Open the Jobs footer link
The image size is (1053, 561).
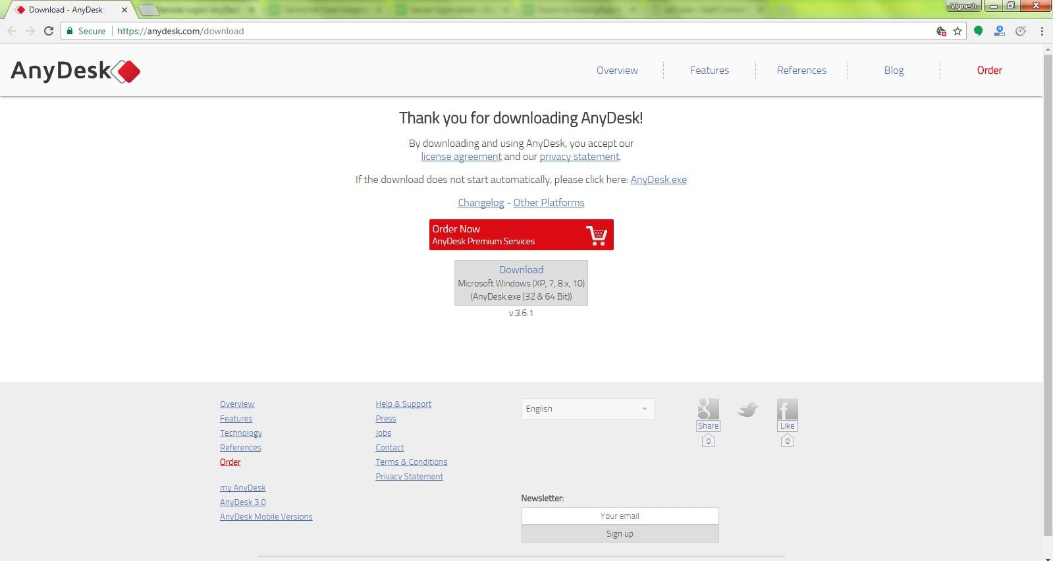click(x=383, y=433)
